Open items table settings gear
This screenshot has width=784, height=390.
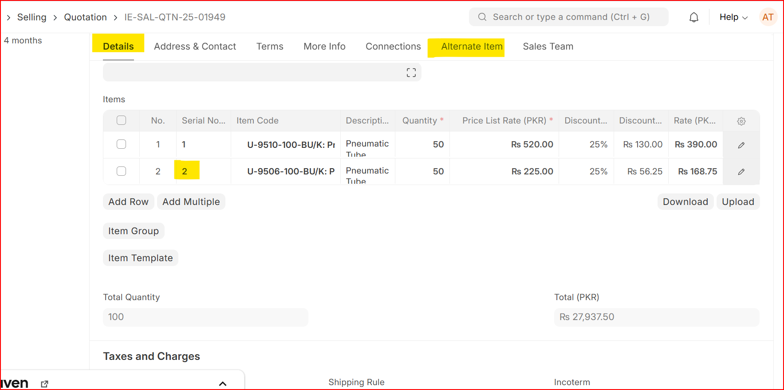[741, 121]
